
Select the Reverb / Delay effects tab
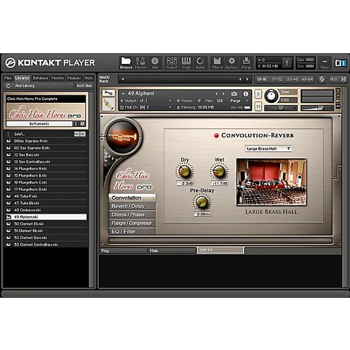click(x=132, y=206)
